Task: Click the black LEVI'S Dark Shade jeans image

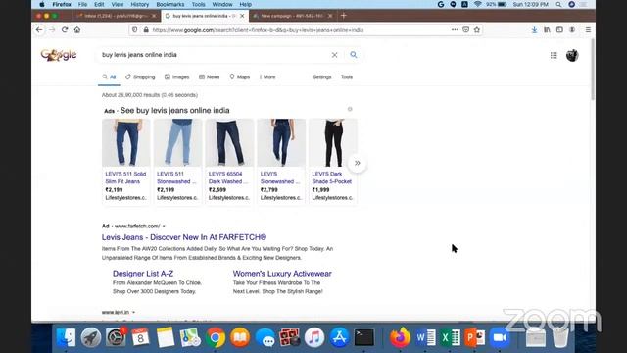Action: (333, 142)
